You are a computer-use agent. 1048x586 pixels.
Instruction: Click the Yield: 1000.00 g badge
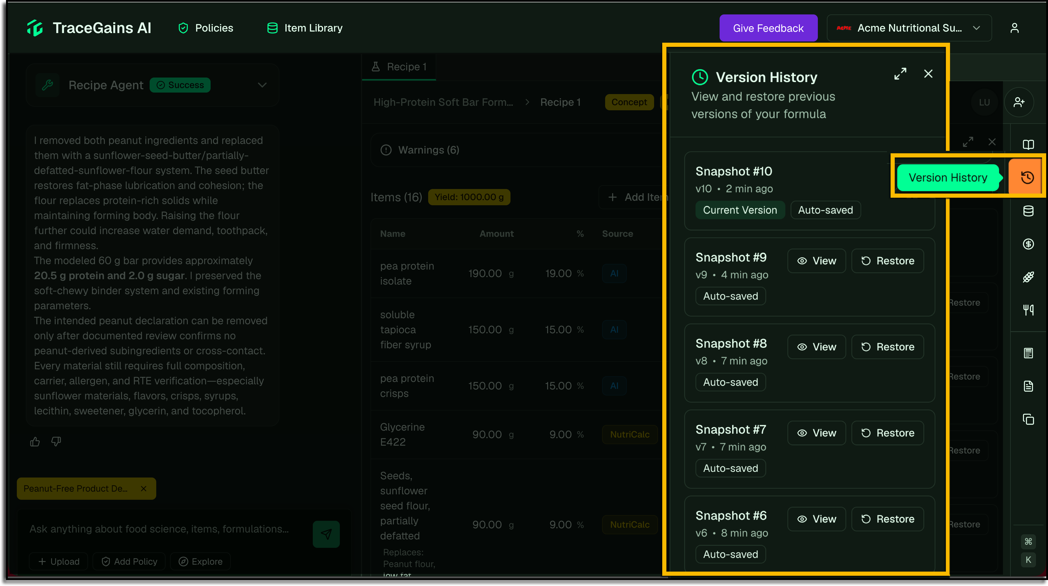coord(469,197)
